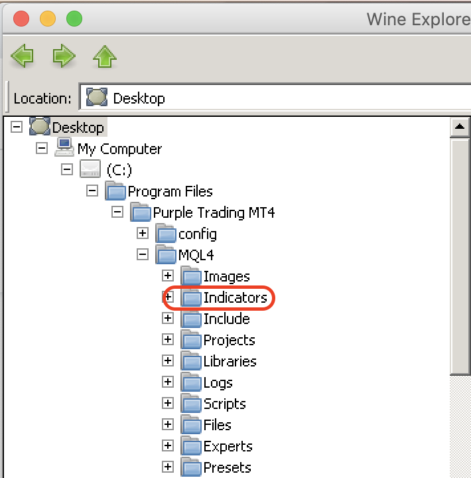Click the Location bar Desktop field

coord(275,98)
